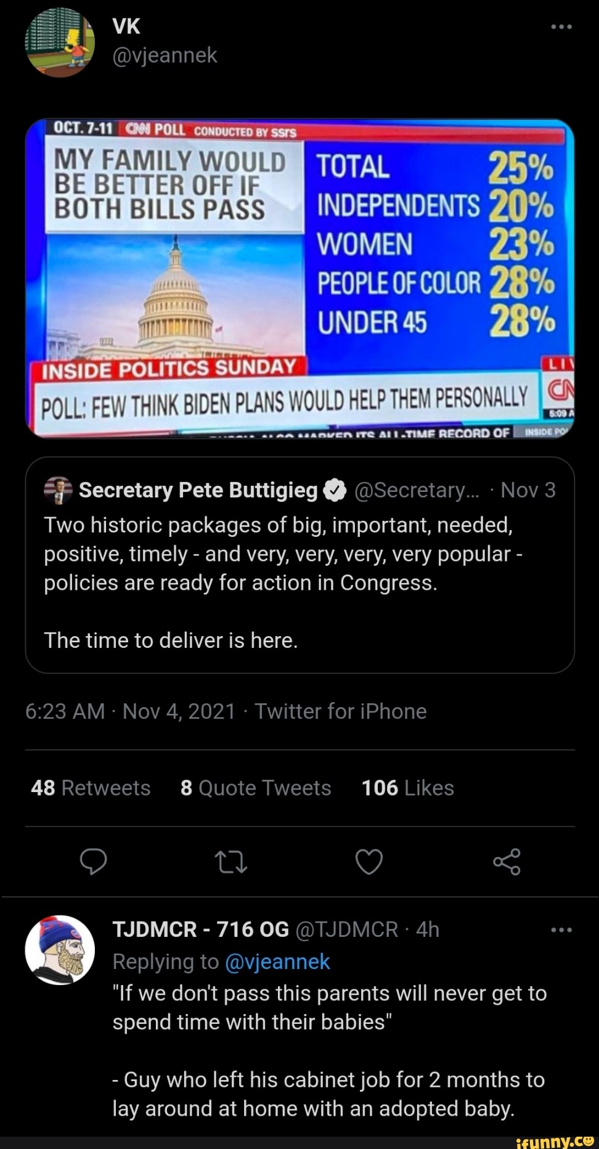Open three-dot menu on TJDMCR's reply

click(561, 930)
